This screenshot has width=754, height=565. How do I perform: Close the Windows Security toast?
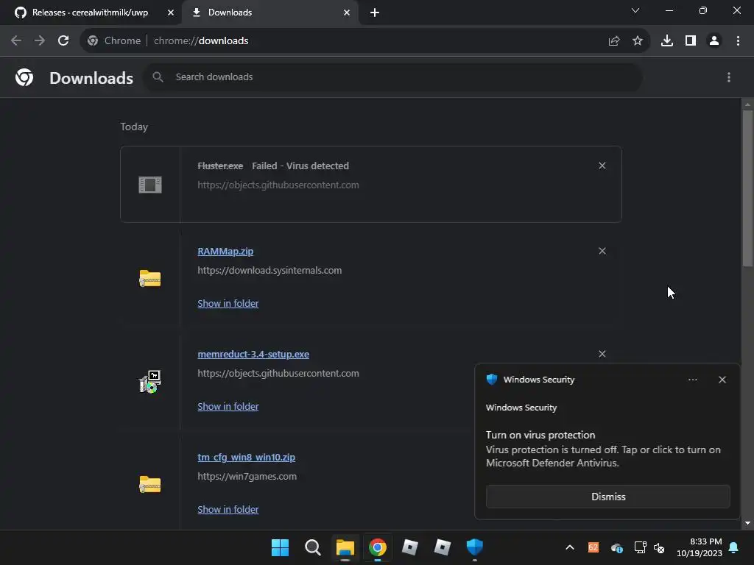[722, 380]
